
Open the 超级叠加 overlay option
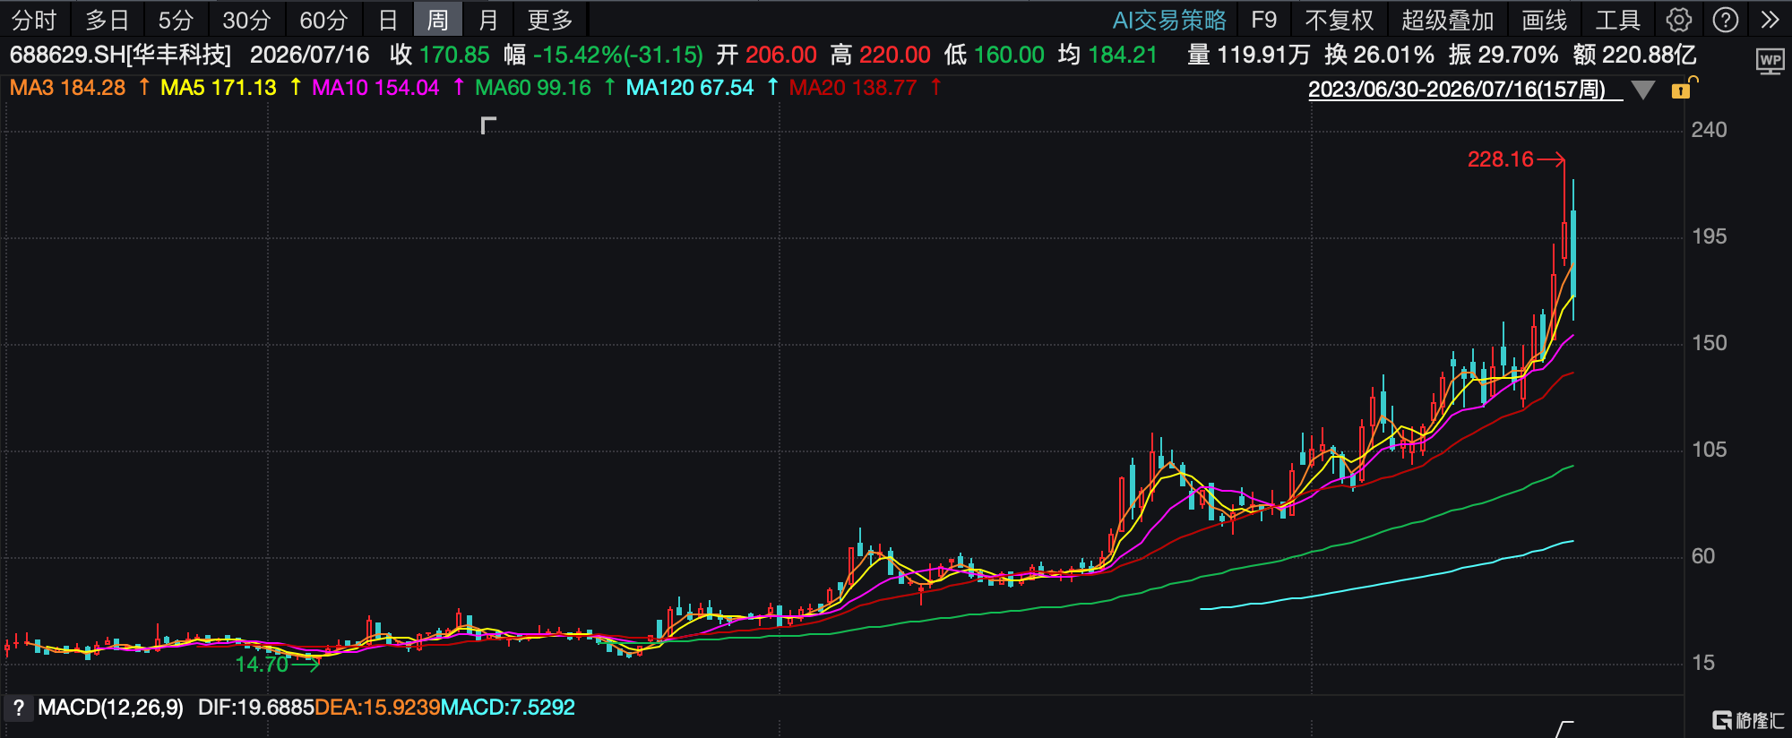coord(1447,20)
